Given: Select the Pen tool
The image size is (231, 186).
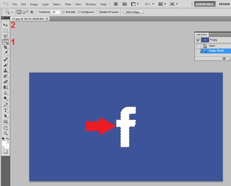Looking at the screenshot, I should [5, 105].
